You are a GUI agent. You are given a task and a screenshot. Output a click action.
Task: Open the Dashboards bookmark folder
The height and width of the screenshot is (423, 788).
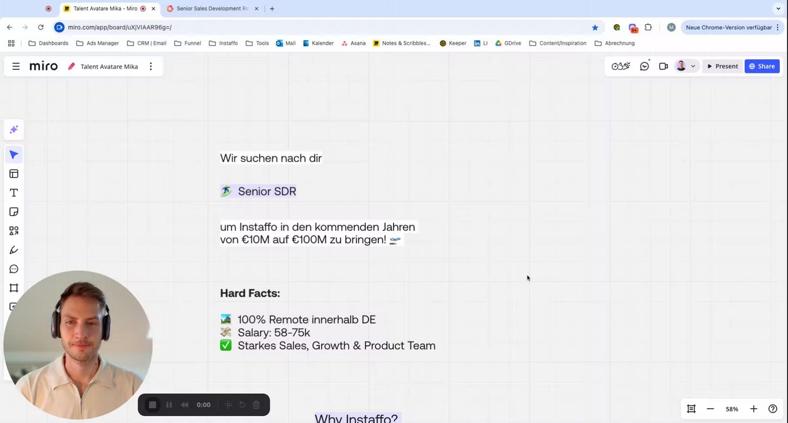pos(48,43)
